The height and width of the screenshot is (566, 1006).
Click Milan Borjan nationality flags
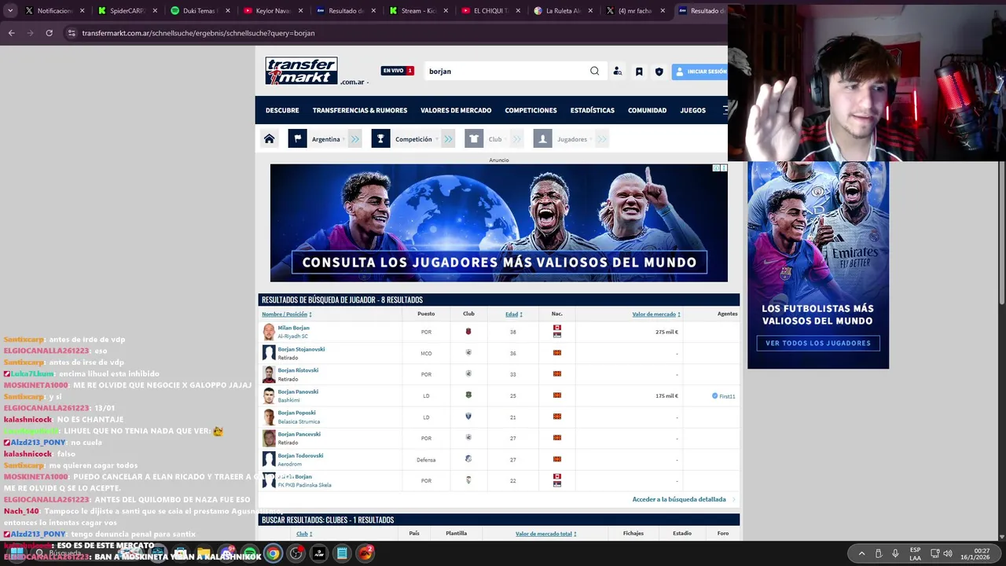click(x=556, y=332)
